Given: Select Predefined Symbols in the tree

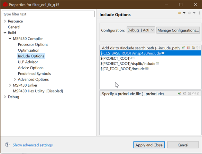Looking at the screenshot, I should click(x=34, y=73).
